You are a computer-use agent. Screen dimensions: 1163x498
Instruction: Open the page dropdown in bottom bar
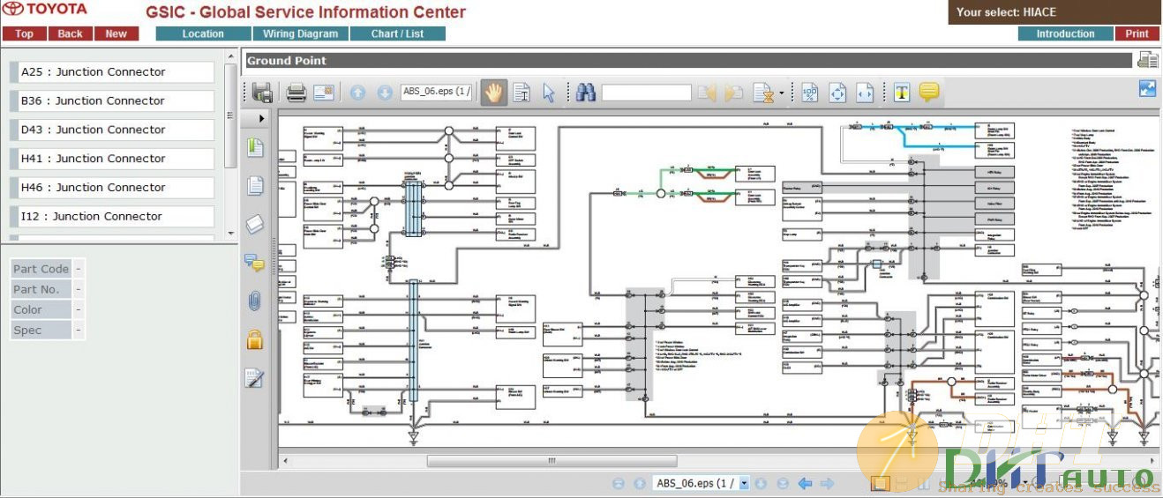(x=744, y=483)
